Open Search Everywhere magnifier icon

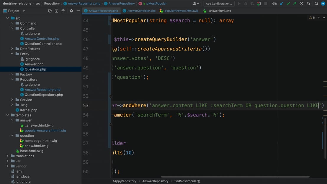[x=316, y=4]
